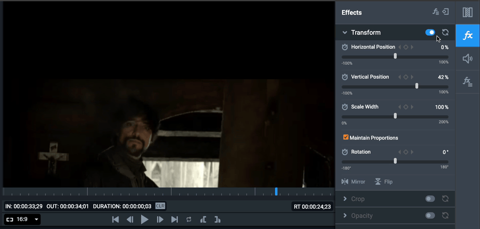The image size is (480, 229).
Task: Open the transitions panel icon
Action: pos(467,12)
